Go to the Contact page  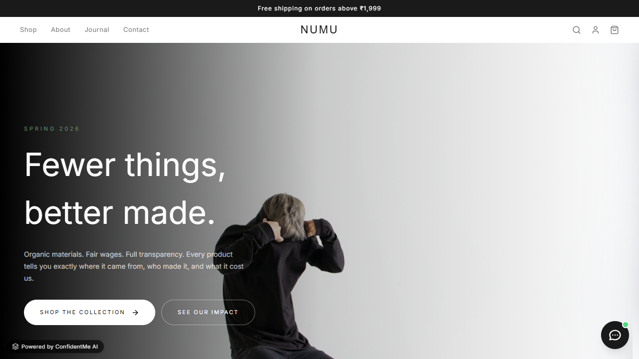point(136,30)
